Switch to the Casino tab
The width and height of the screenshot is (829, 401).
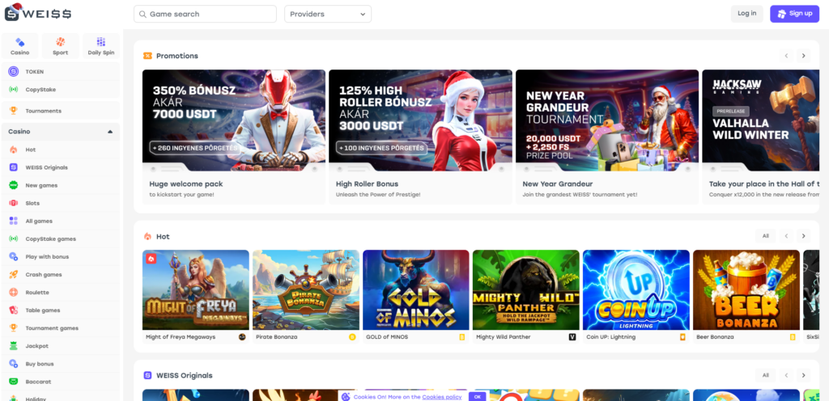pyautogui.click(x=20, y=45)
